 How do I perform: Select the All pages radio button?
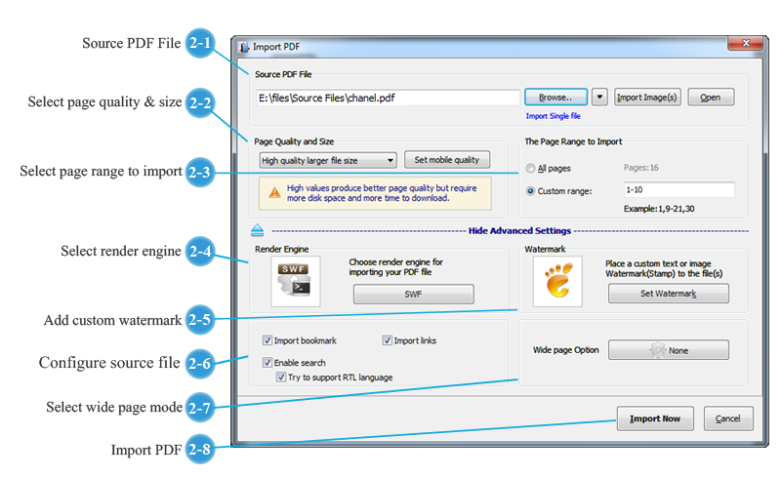pos(530,168)
